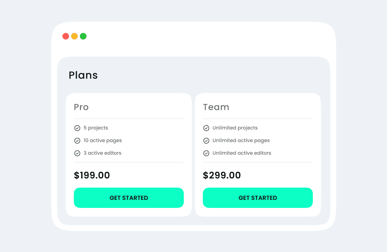This screenshot has height=252, width=387.
Task: Click the yellow minimize window dot
Action: point(74,36)
